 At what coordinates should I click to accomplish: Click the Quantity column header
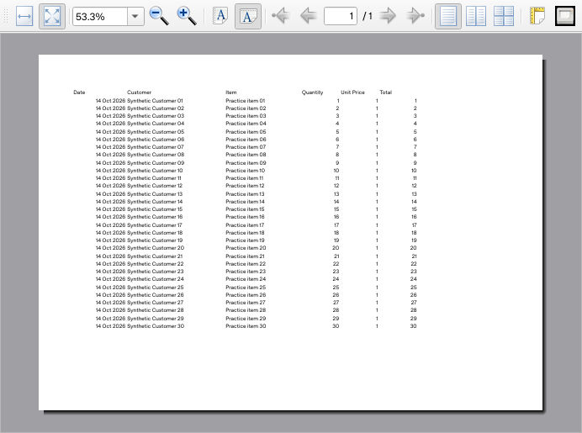(312, 92)
